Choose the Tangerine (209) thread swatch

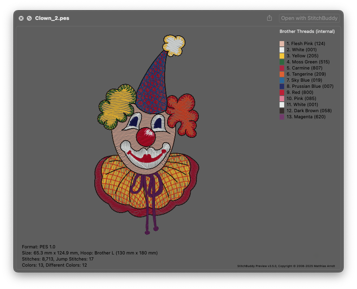282,74
